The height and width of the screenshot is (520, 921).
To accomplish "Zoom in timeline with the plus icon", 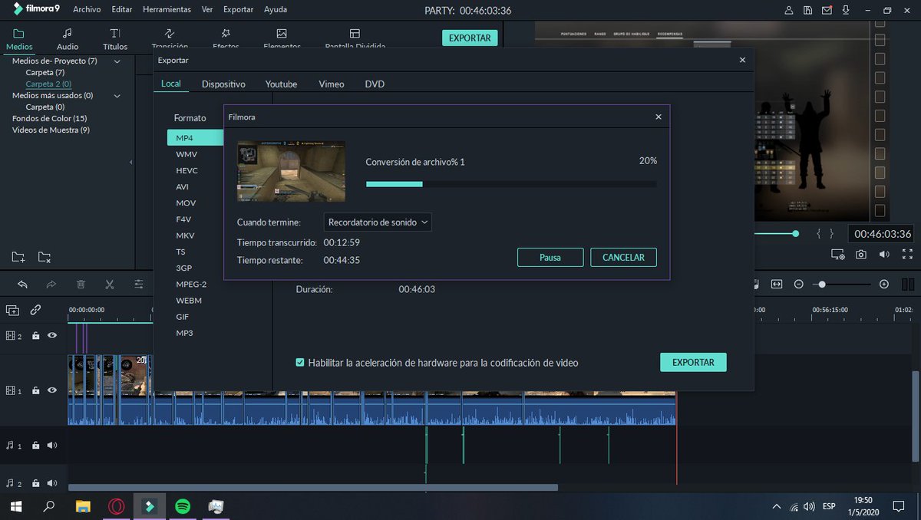I will coord(884,284).
